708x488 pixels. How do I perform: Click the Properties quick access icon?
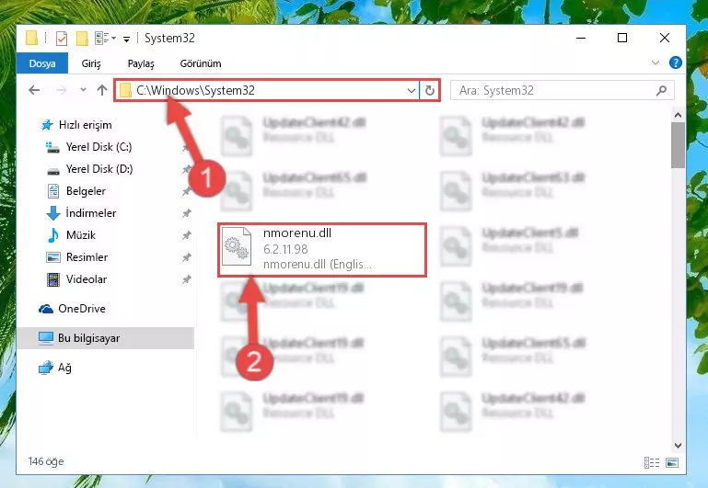[62, 39]
